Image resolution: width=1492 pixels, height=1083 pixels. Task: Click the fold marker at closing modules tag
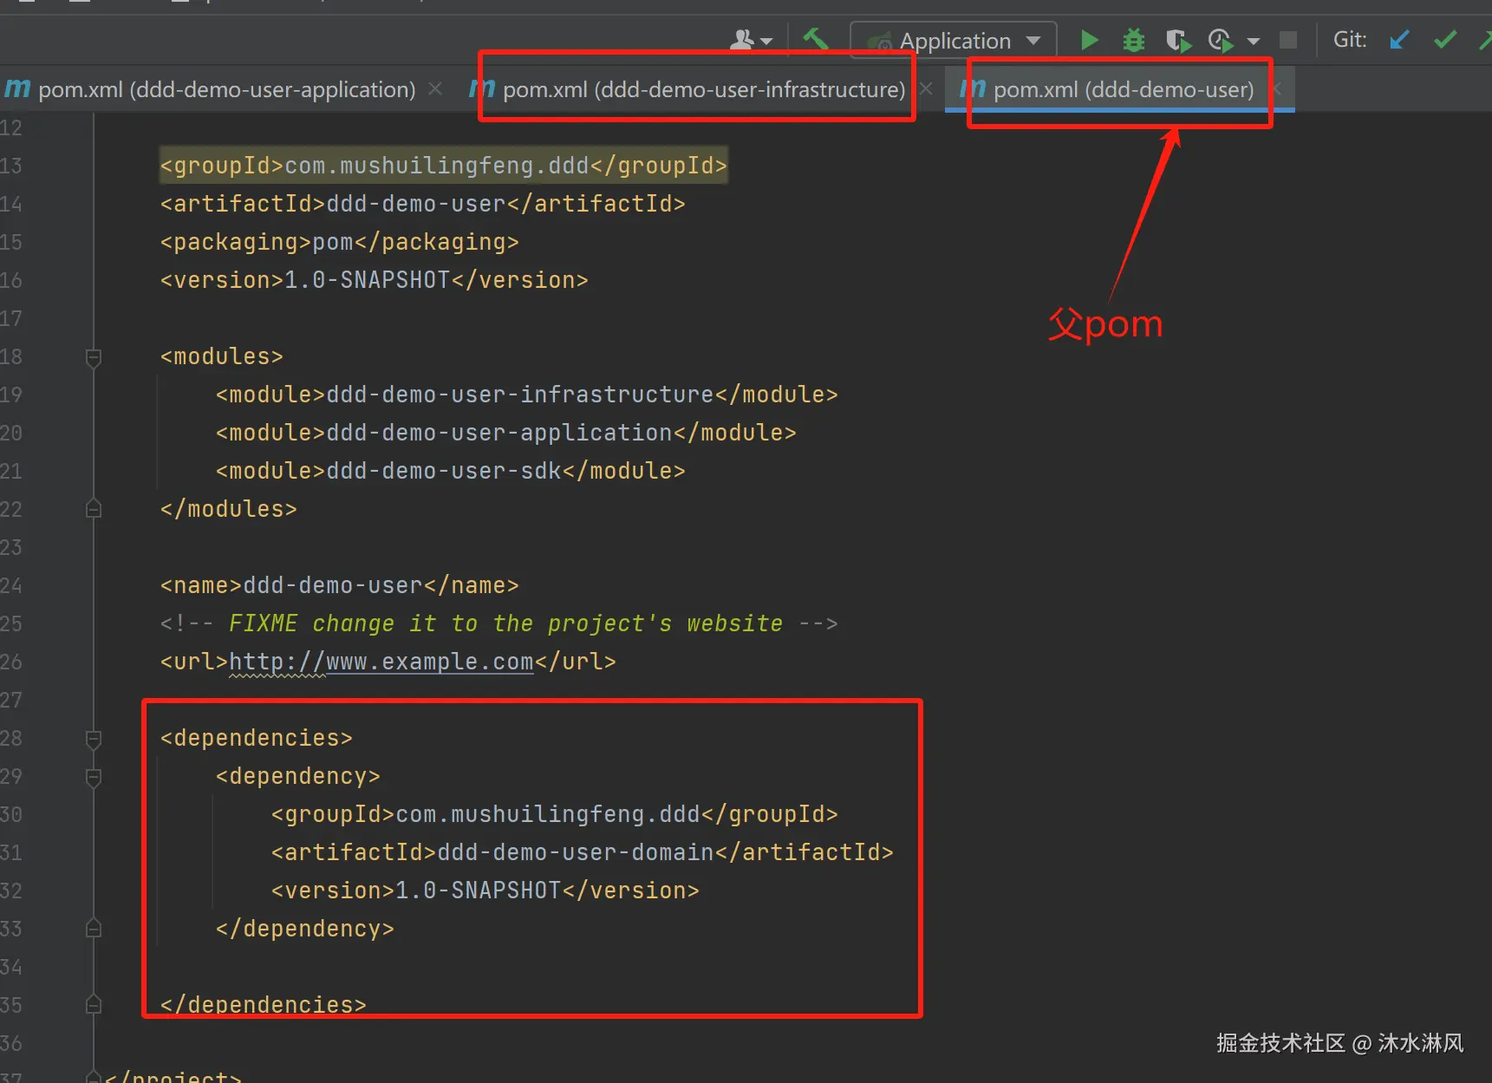pos(94,509)
